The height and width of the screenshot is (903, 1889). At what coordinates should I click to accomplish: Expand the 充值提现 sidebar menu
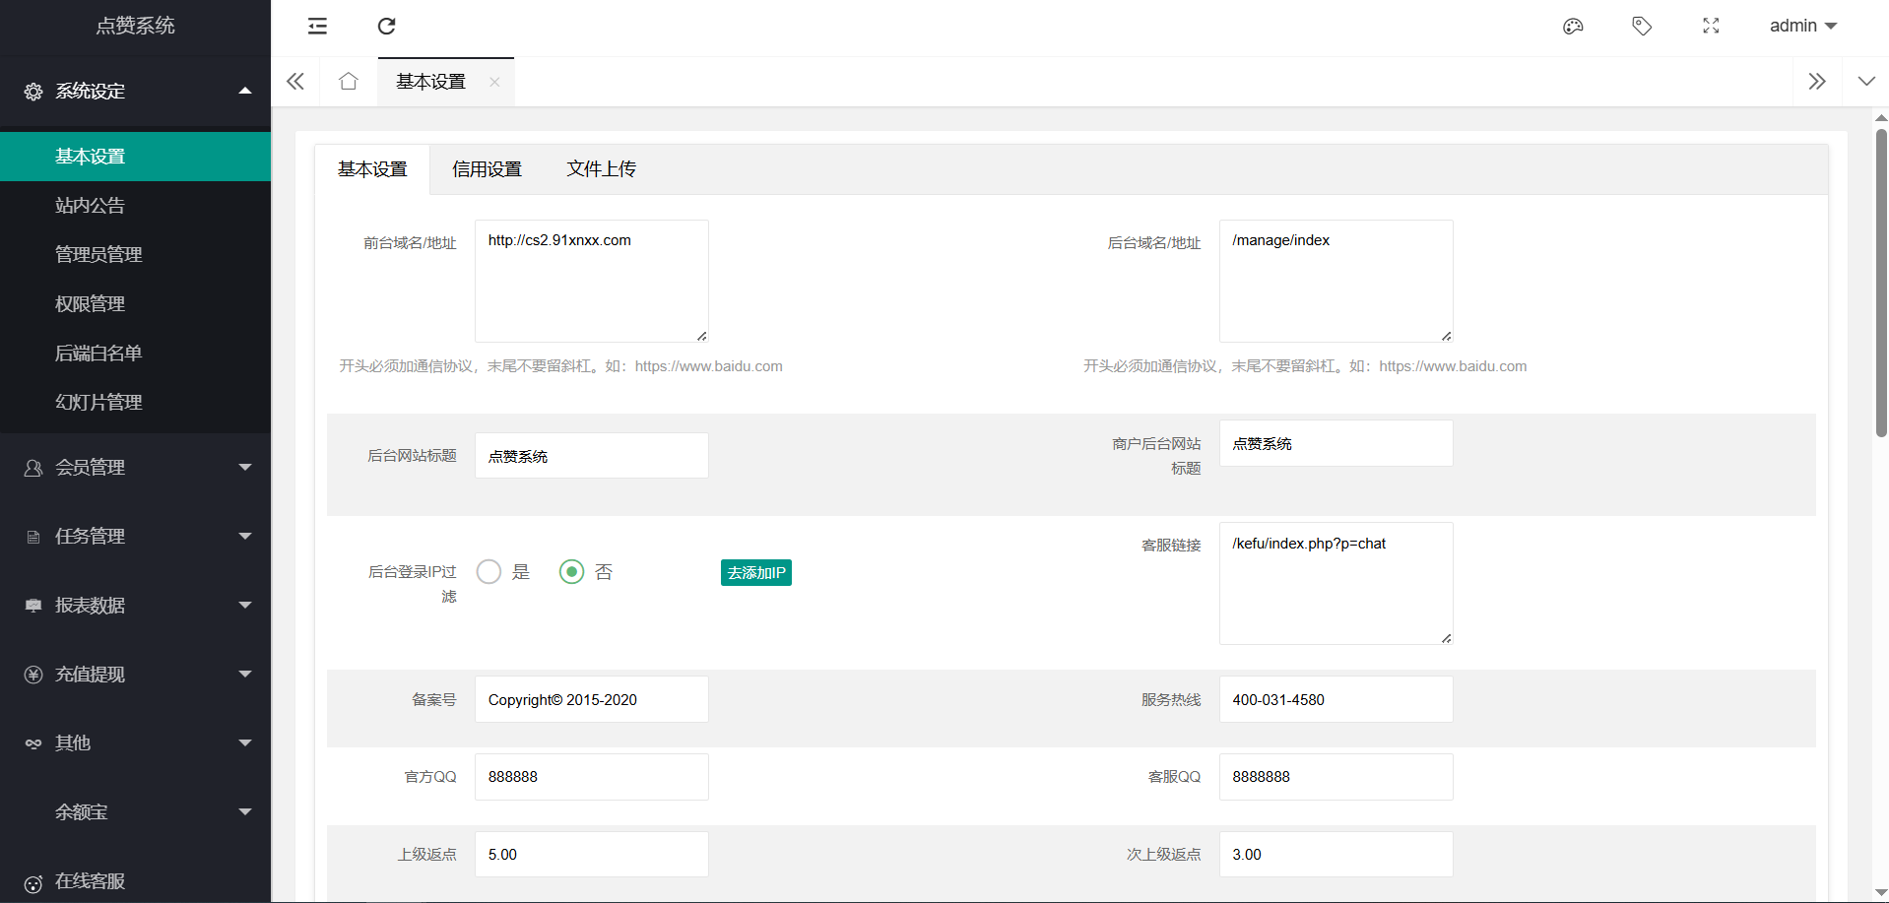click(x=135, y=675)
